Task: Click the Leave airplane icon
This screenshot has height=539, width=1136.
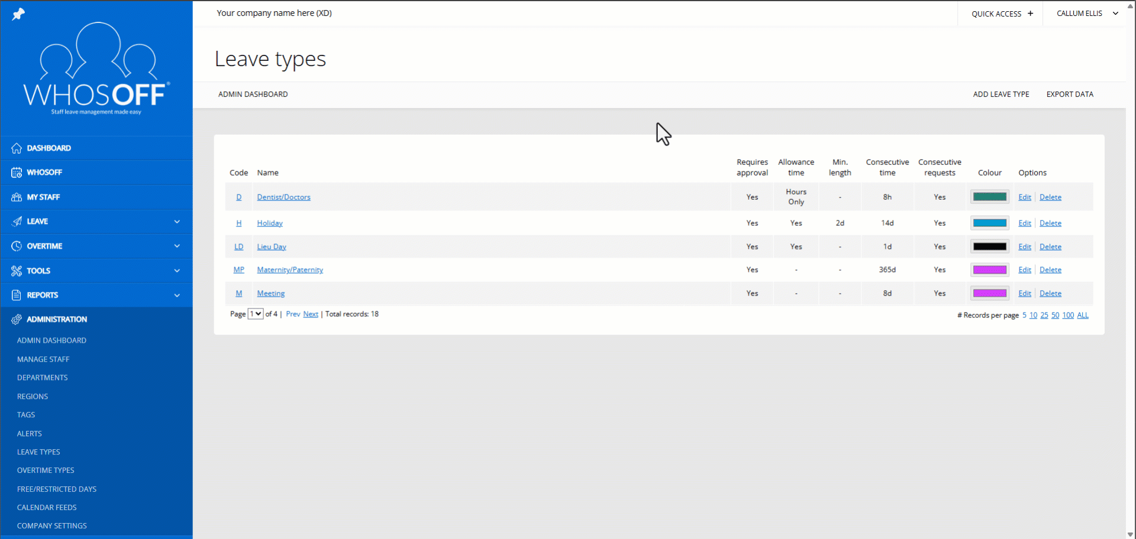Action: (x=17, y=222)
